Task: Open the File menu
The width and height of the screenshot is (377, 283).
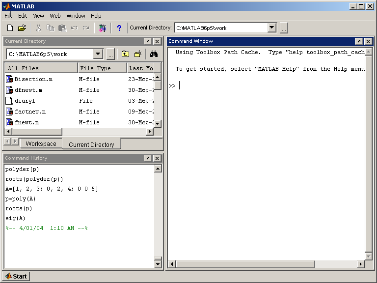Action: 8,16
